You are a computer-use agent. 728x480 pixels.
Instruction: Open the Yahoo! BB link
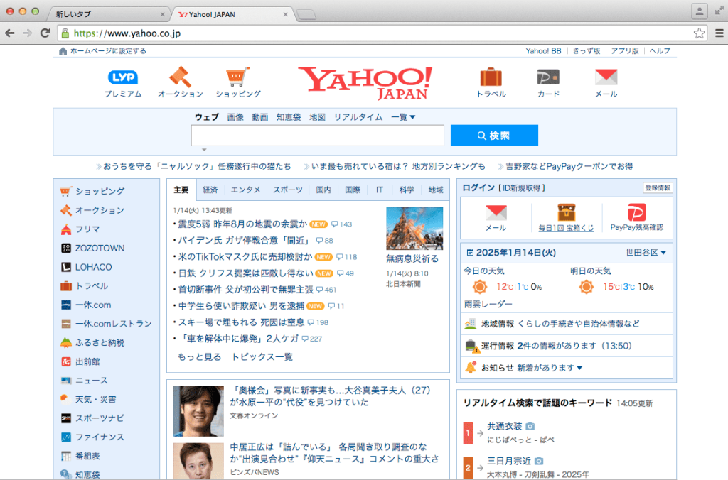[x=543, y=51]
